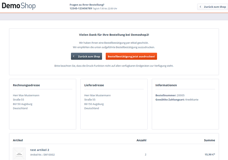The image size is (228, 160).
Task: Click the Summe column header
Action: click(209, 140)
